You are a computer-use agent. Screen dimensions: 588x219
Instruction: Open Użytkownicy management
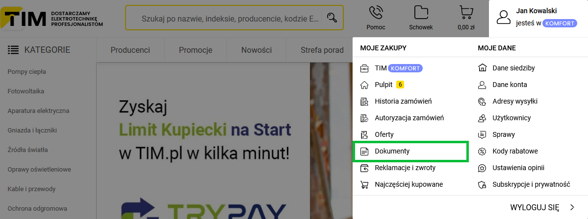tap(511, 118)
